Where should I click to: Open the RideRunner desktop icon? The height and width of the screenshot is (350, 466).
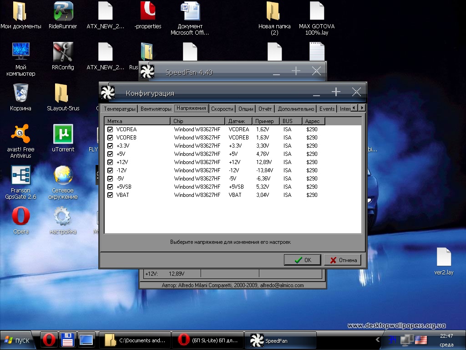(x=63, y=12)
